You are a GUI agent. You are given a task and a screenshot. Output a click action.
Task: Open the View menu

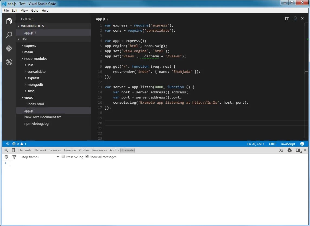[24, 11]
